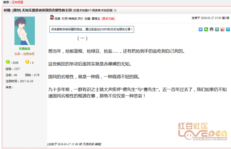Click the 主帖：64 count
The height and width of the screenshot is (149, 231).
coord(11,75)
